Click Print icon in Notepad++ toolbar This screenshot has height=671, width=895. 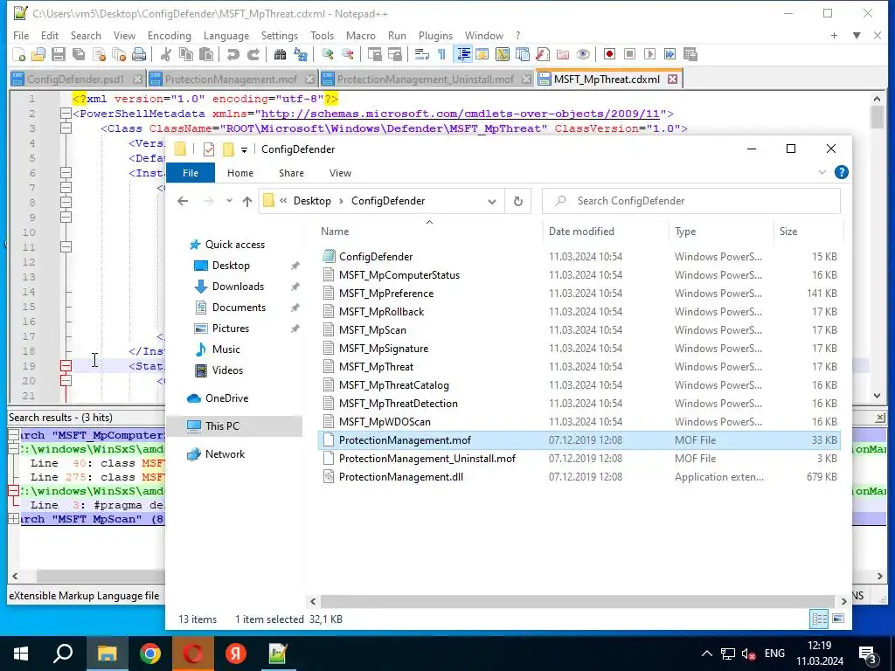(x=139, y=54)
